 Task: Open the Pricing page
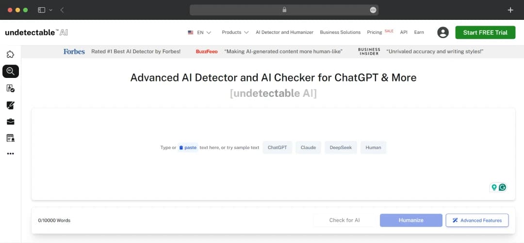pyautogui.click(x=374, y=32)
